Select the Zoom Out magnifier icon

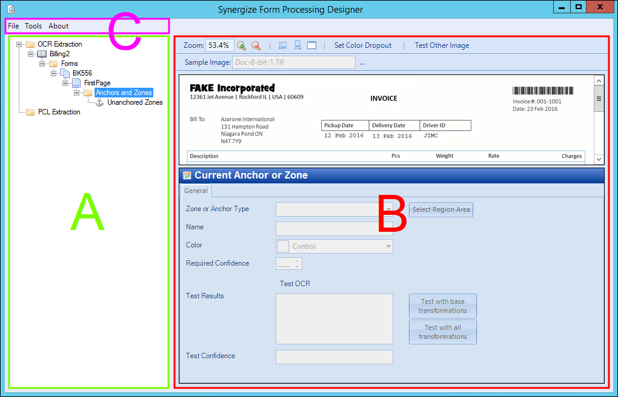pos(256,45)
